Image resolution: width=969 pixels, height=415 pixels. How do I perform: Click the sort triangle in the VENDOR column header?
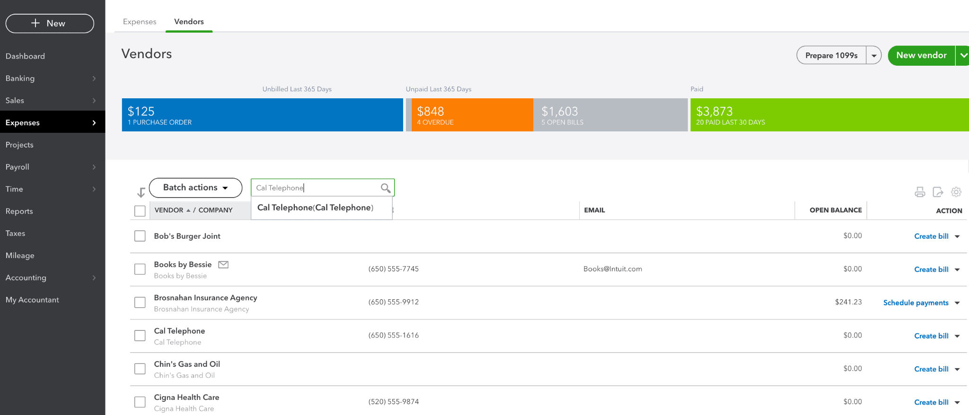[x=188, y=210]
